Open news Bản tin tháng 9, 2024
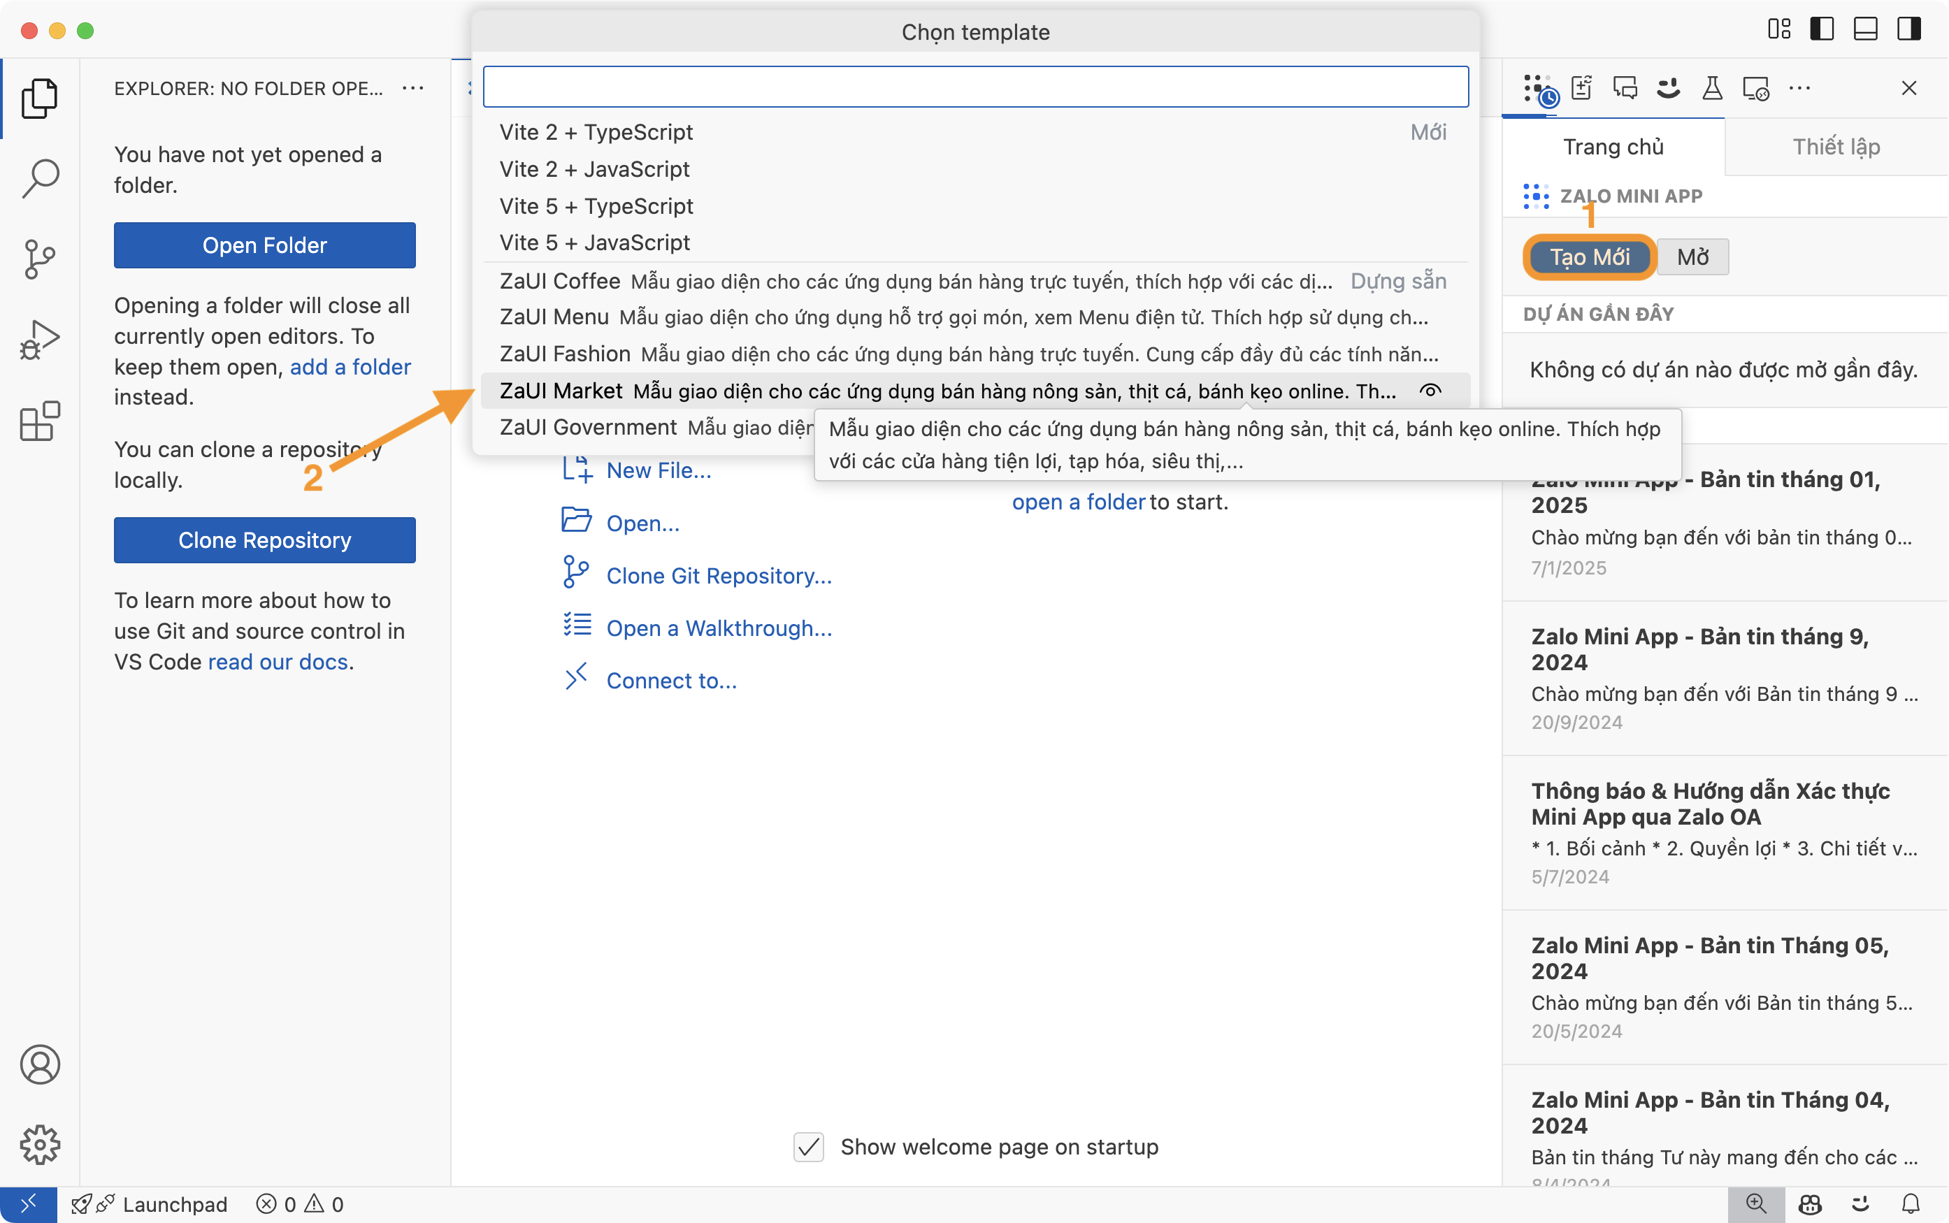The height and width of the screenshot is (1223, 1949). (1724, 678)
